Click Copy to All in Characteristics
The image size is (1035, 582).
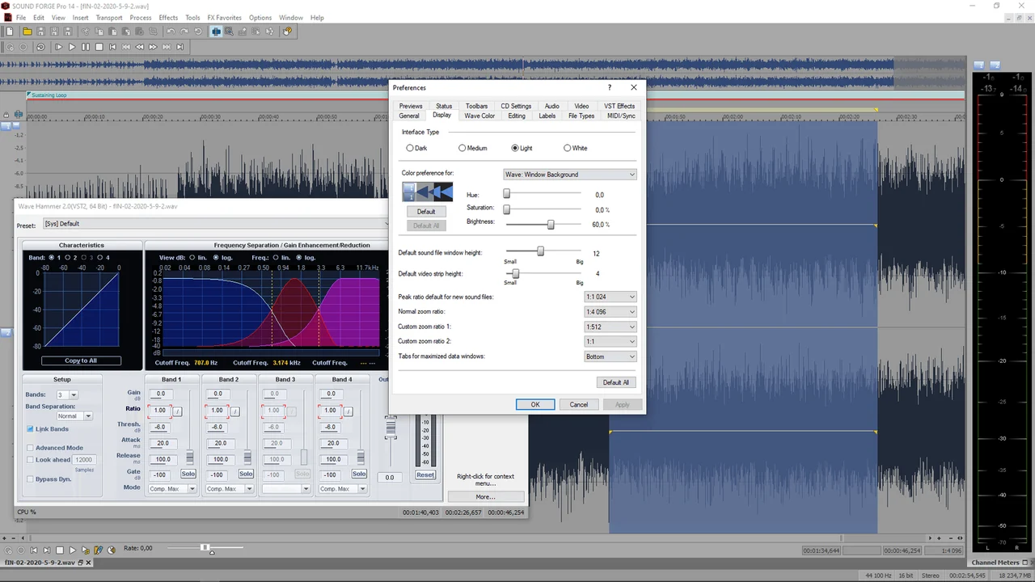click(x=81, y=361)
